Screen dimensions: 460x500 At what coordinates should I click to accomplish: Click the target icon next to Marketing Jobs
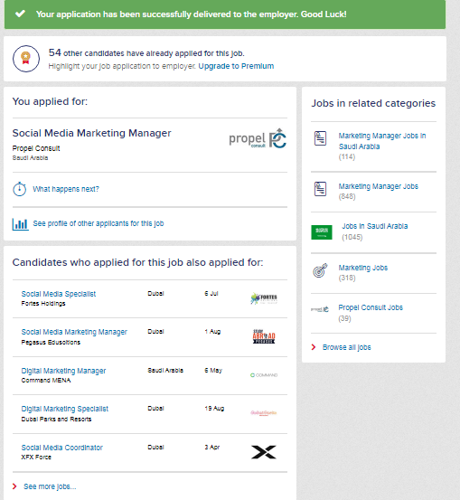(320, 270)
